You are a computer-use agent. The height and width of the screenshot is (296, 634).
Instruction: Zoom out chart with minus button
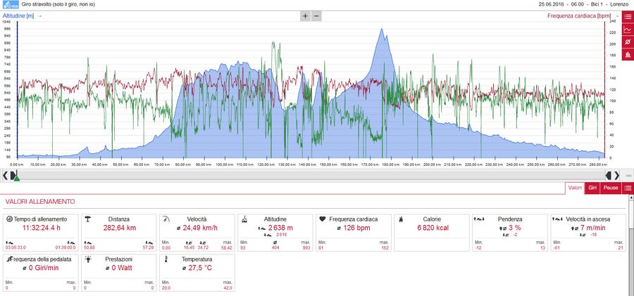316,16
